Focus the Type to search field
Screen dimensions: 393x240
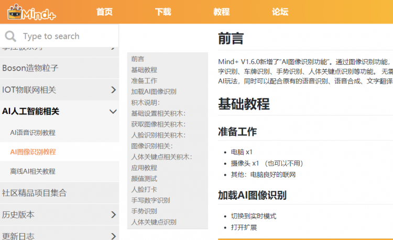tap(59, 36)
